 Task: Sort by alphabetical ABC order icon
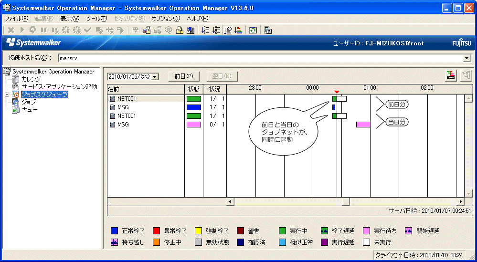coord(216,30)
